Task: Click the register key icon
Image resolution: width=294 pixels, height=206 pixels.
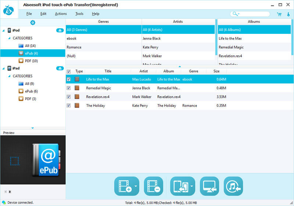Action: (288, 14)
